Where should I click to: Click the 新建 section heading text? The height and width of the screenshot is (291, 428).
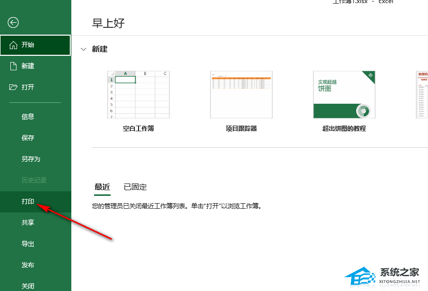100,49
